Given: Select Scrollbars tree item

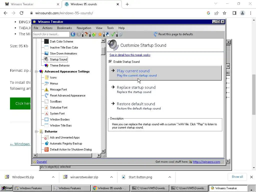Looking at the screenshot, I should pos(56,101).
